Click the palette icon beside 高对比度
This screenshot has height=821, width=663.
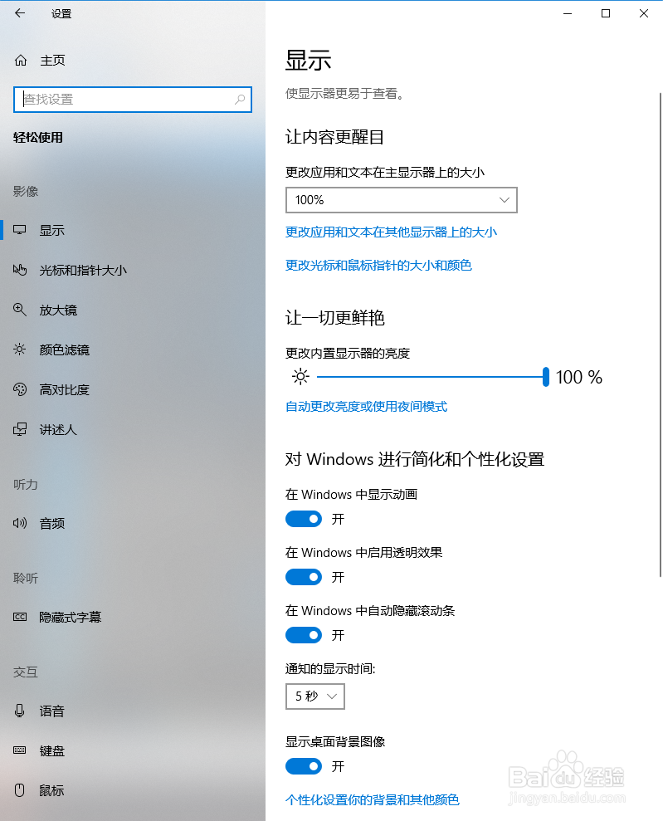[x=20, y=389]
